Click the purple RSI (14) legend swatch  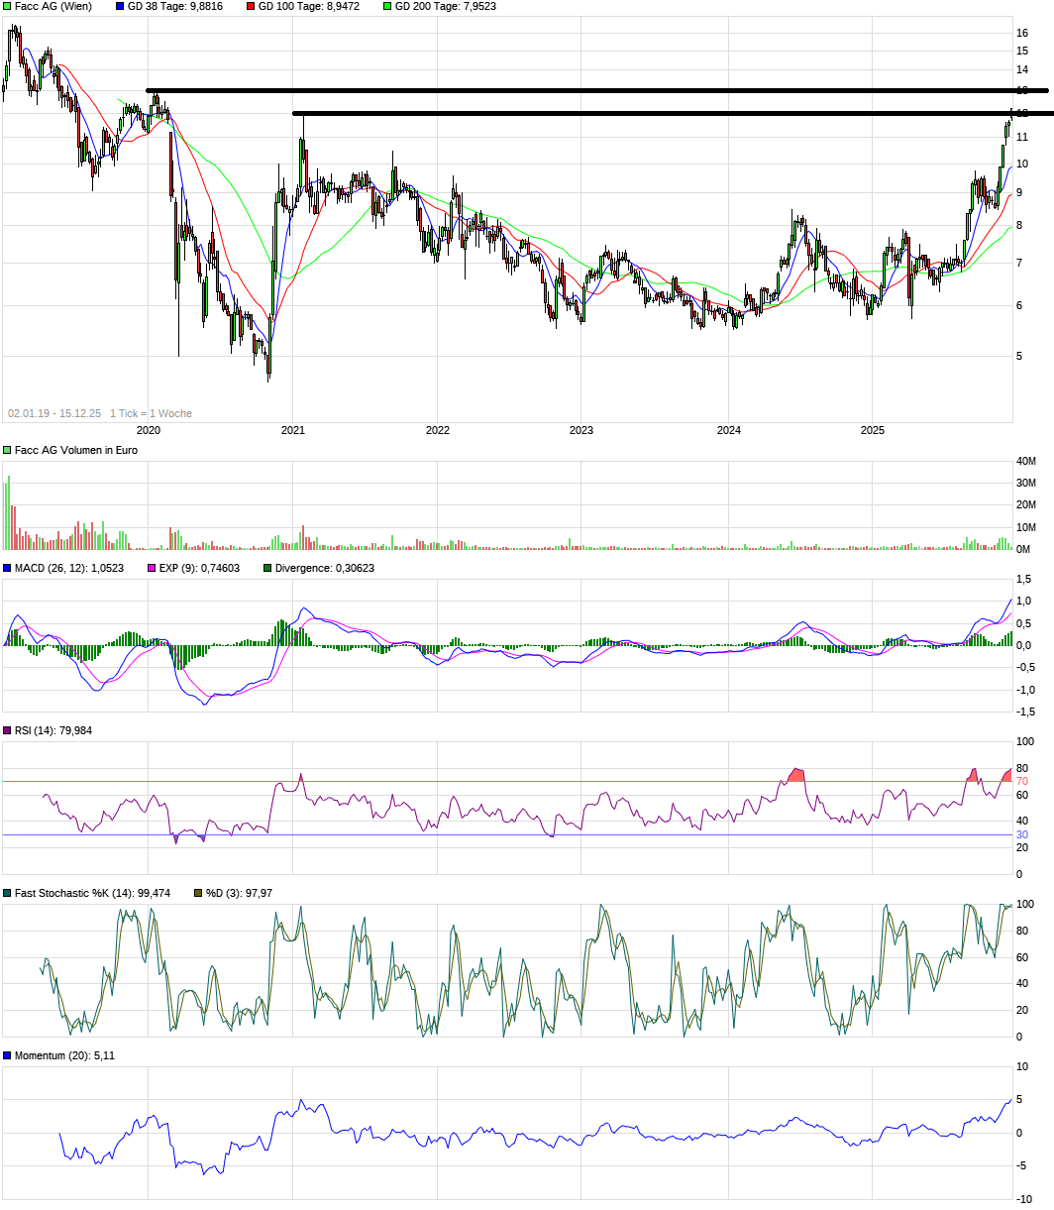point(8,730)
